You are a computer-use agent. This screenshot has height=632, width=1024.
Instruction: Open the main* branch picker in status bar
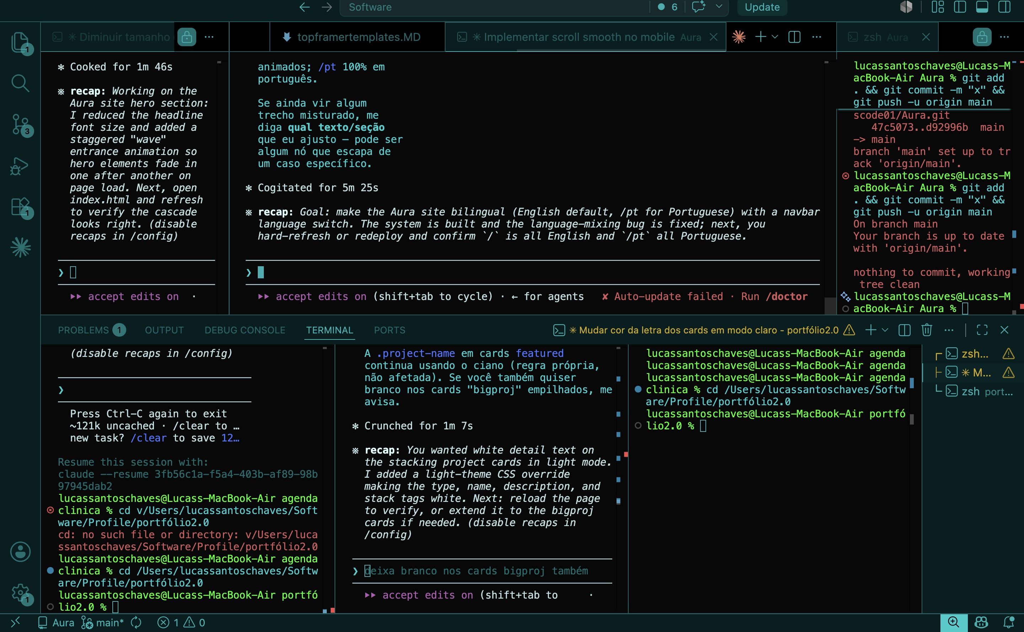(x=102, y=623)
